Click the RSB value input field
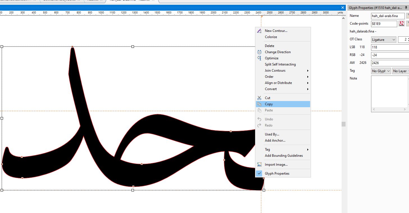 click(390, 55)
